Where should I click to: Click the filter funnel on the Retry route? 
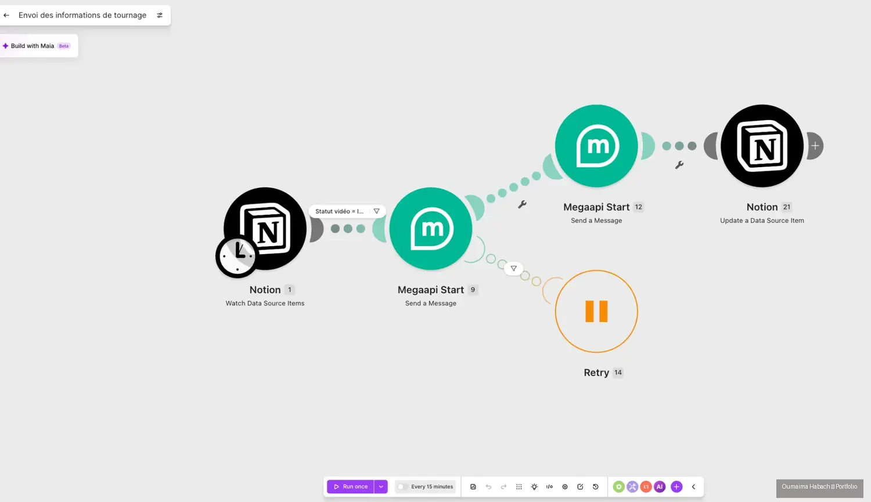click(x=513, y=269)
